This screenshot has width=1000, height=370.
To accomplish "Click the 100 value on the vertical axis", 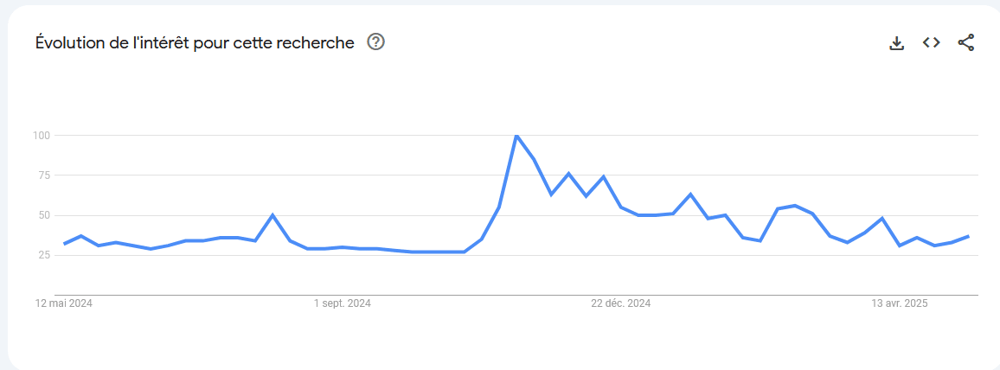I will click(42, 136).
